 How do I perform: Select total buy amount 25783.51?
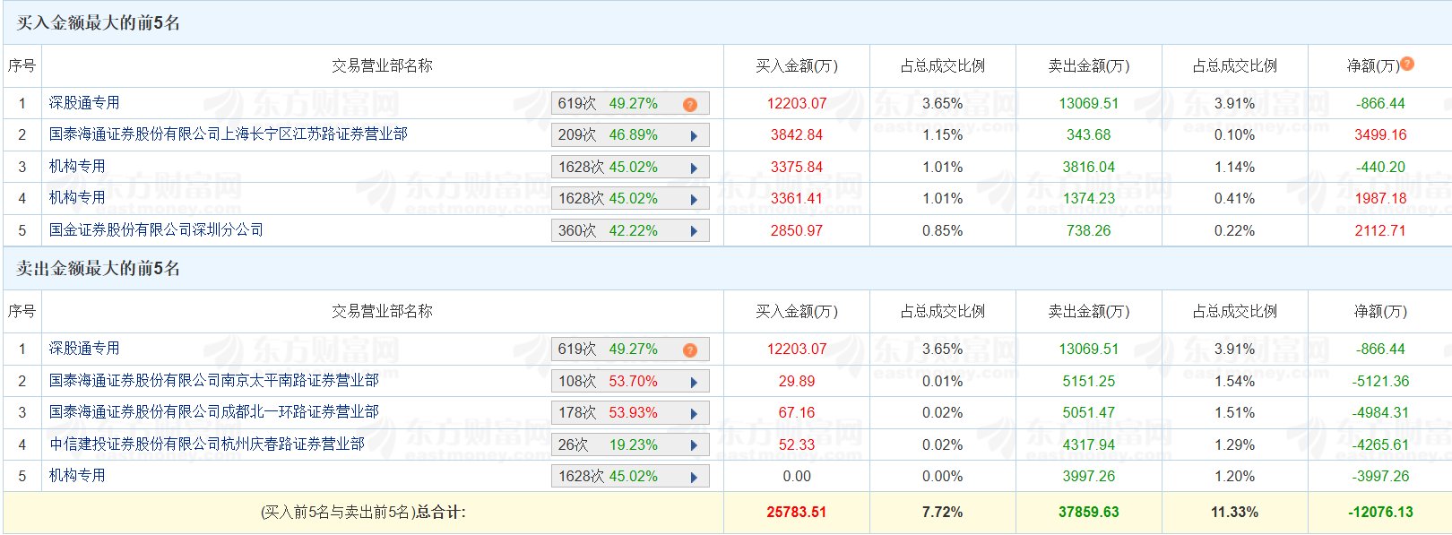(797, 513)
